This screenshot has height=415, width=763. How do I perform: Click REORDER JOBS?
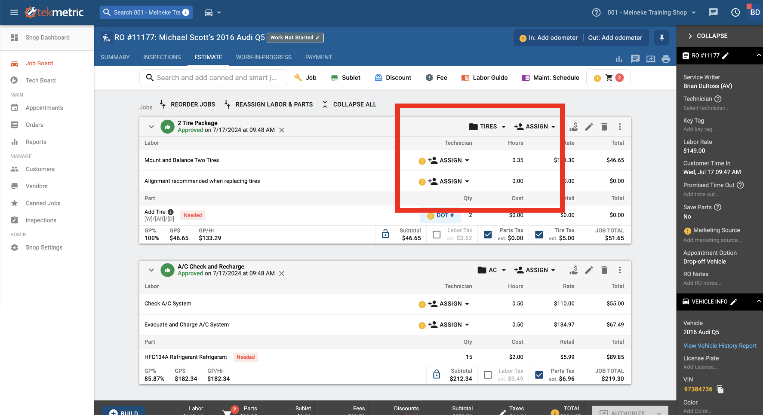click(x=187, y=104)
